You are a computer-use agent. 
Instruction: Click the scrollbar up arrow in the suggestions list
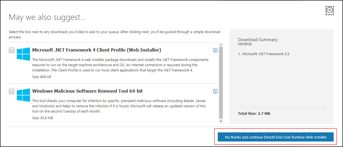[x=221, y=44]
